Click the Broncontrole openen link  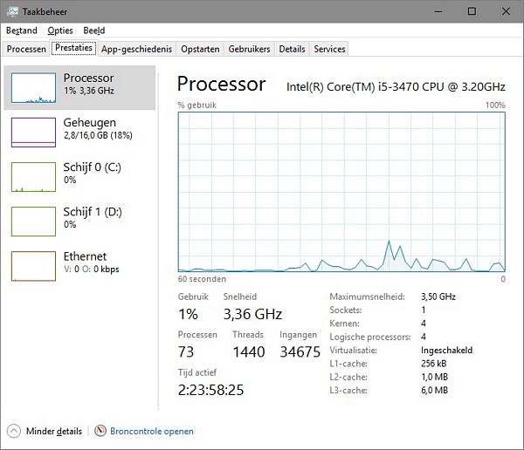point(152,431)
